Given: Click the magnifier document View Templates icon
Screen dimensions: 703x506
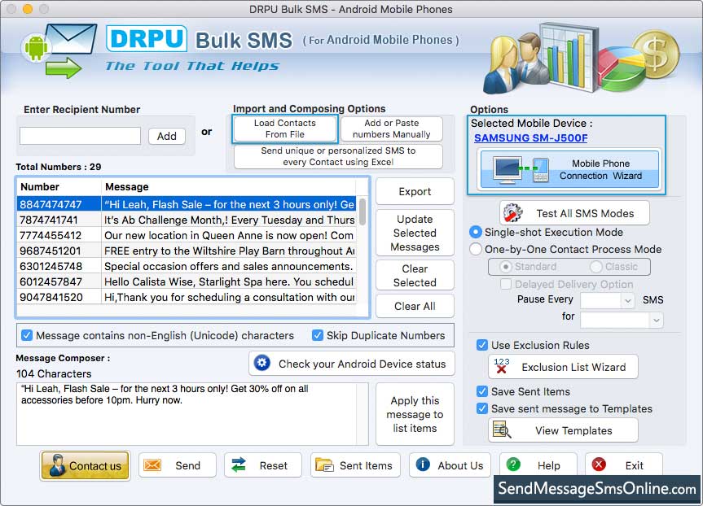Looking at the screenshot, I should (502, 430).
